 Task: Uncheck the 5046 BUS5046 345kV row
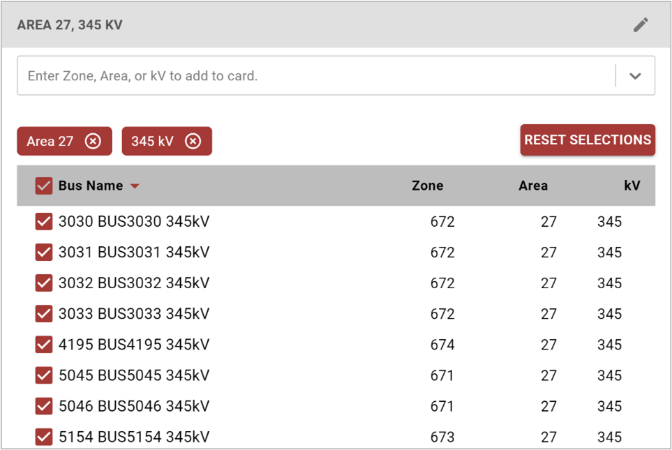(x=44, y=406)
